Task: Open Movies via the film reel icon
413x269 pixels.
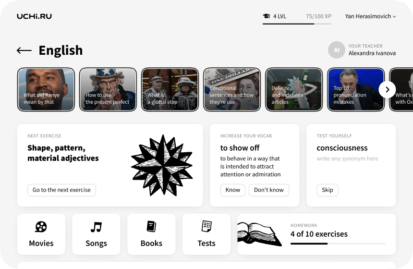Action: tap(41, 227)
